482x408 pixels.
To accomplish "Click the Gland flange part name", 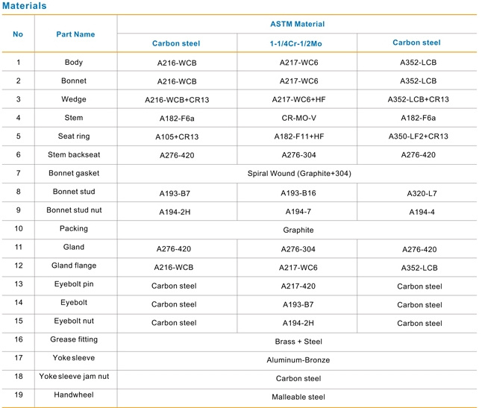I will 74,266.
